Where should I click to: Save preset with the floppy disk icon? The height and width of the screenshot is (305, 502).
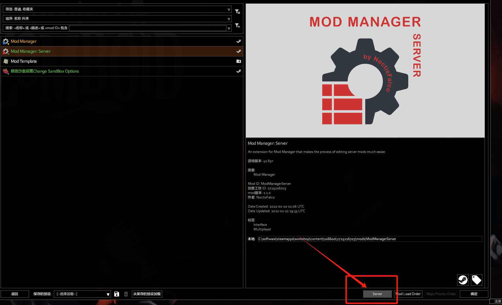[x=117, y=294]
